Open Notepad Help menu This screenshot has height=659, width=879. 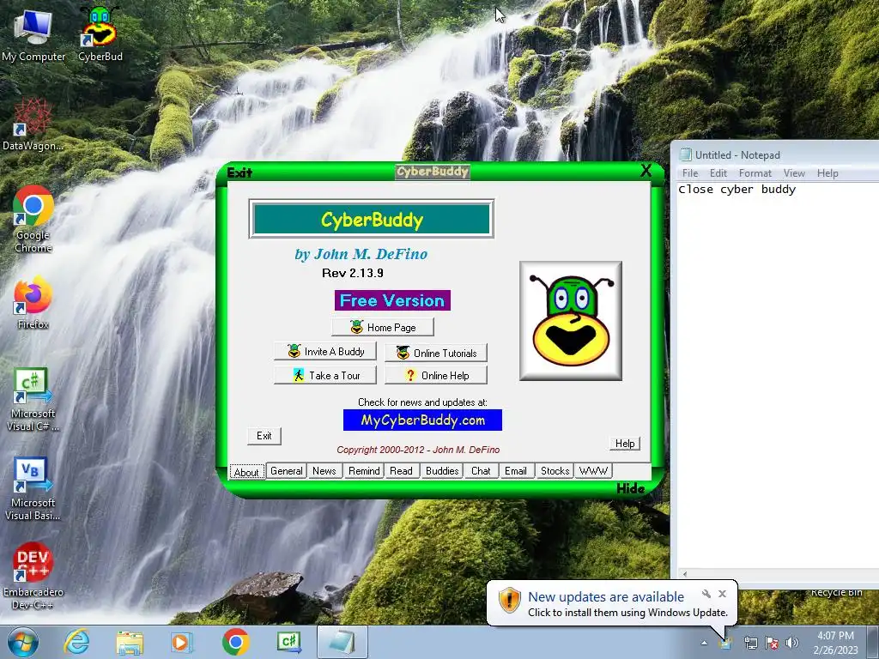click(x=827, y=173)
